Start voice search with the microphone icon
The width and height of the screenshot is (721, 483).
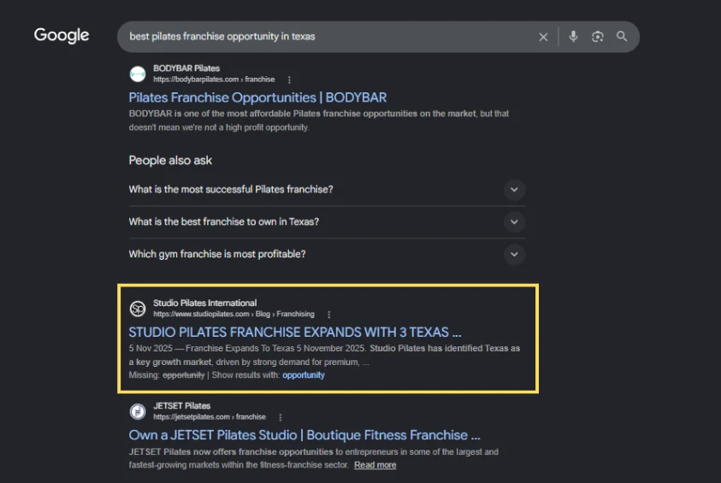573,36
